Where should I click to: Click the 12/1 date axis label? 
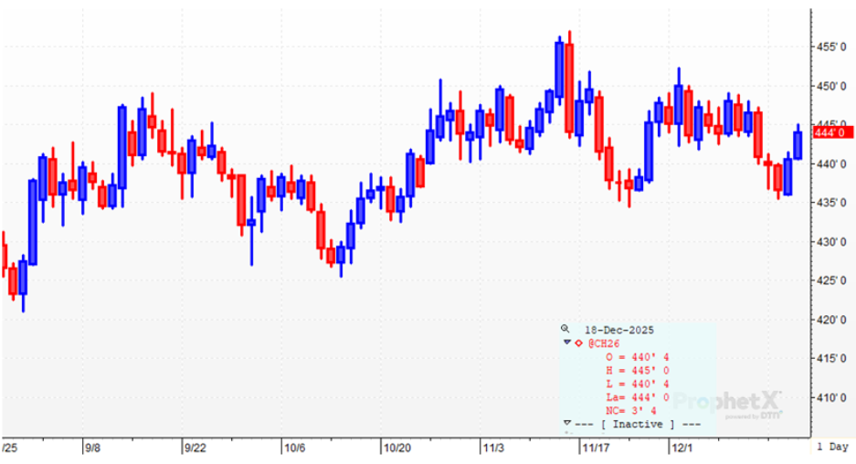point(683,448)
